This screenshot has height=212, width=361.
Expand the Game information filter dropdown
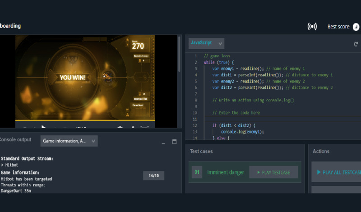tap(69, 141)
